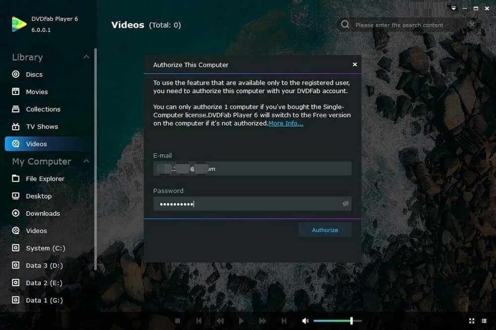Open Downloads folder in the sidebar
The height and width of the screenshot is (330, 496).
pos(43,213)
